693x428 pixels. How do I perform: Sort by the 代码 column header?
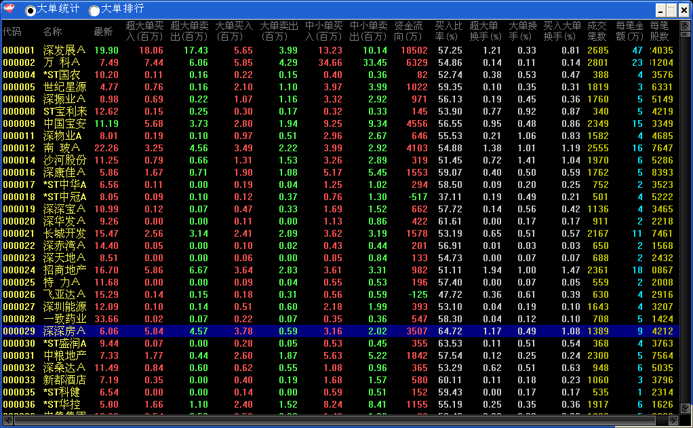point(12,31)
